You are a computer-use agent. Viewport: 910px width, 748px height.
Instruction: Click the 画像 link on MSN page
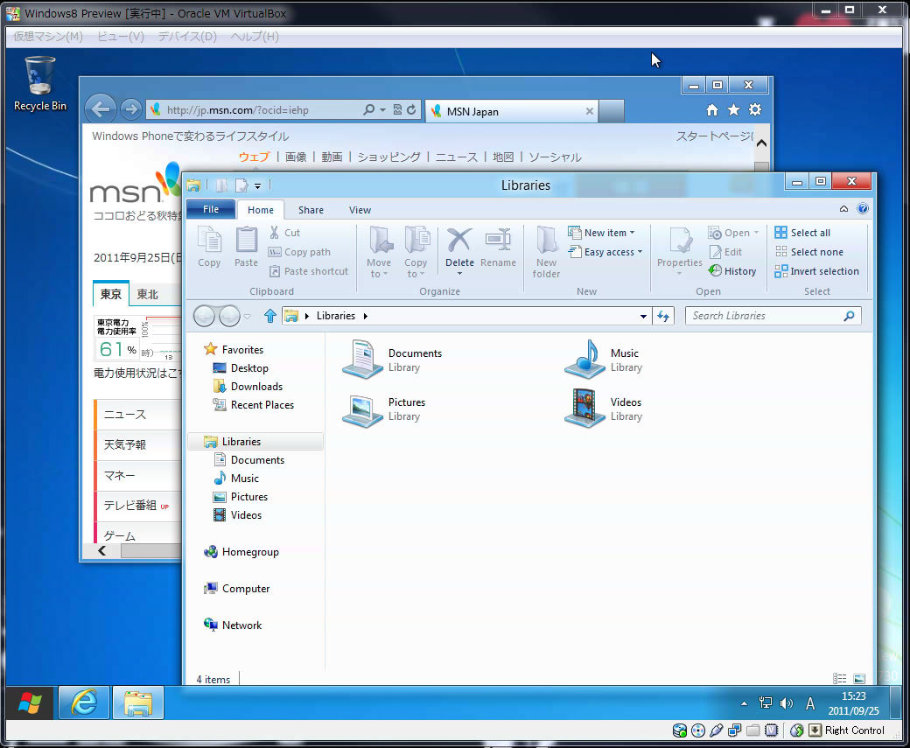click(296, 157)
